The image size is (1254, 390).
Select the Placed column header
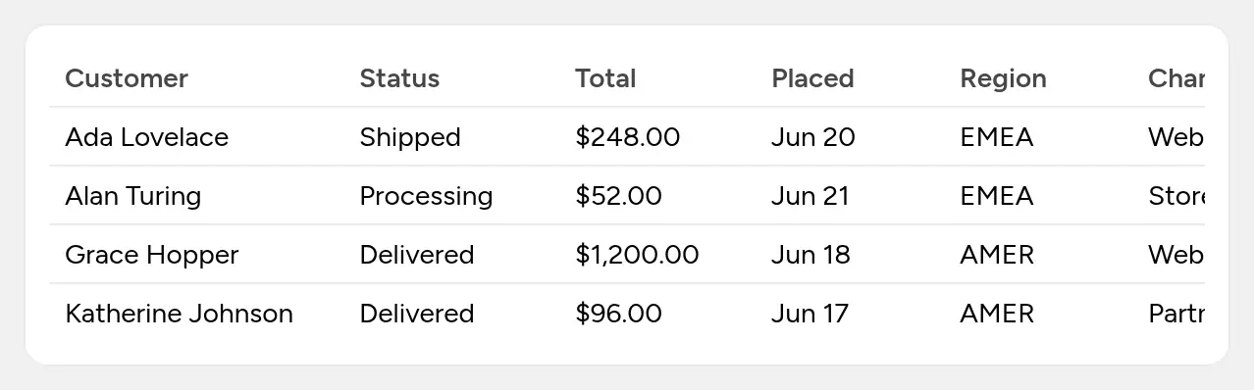coord(812,78)
